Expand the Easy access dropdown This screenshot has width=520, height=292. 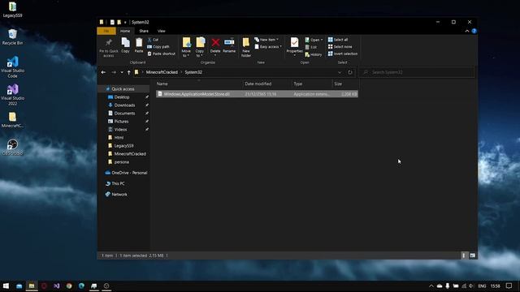(268, 47)
